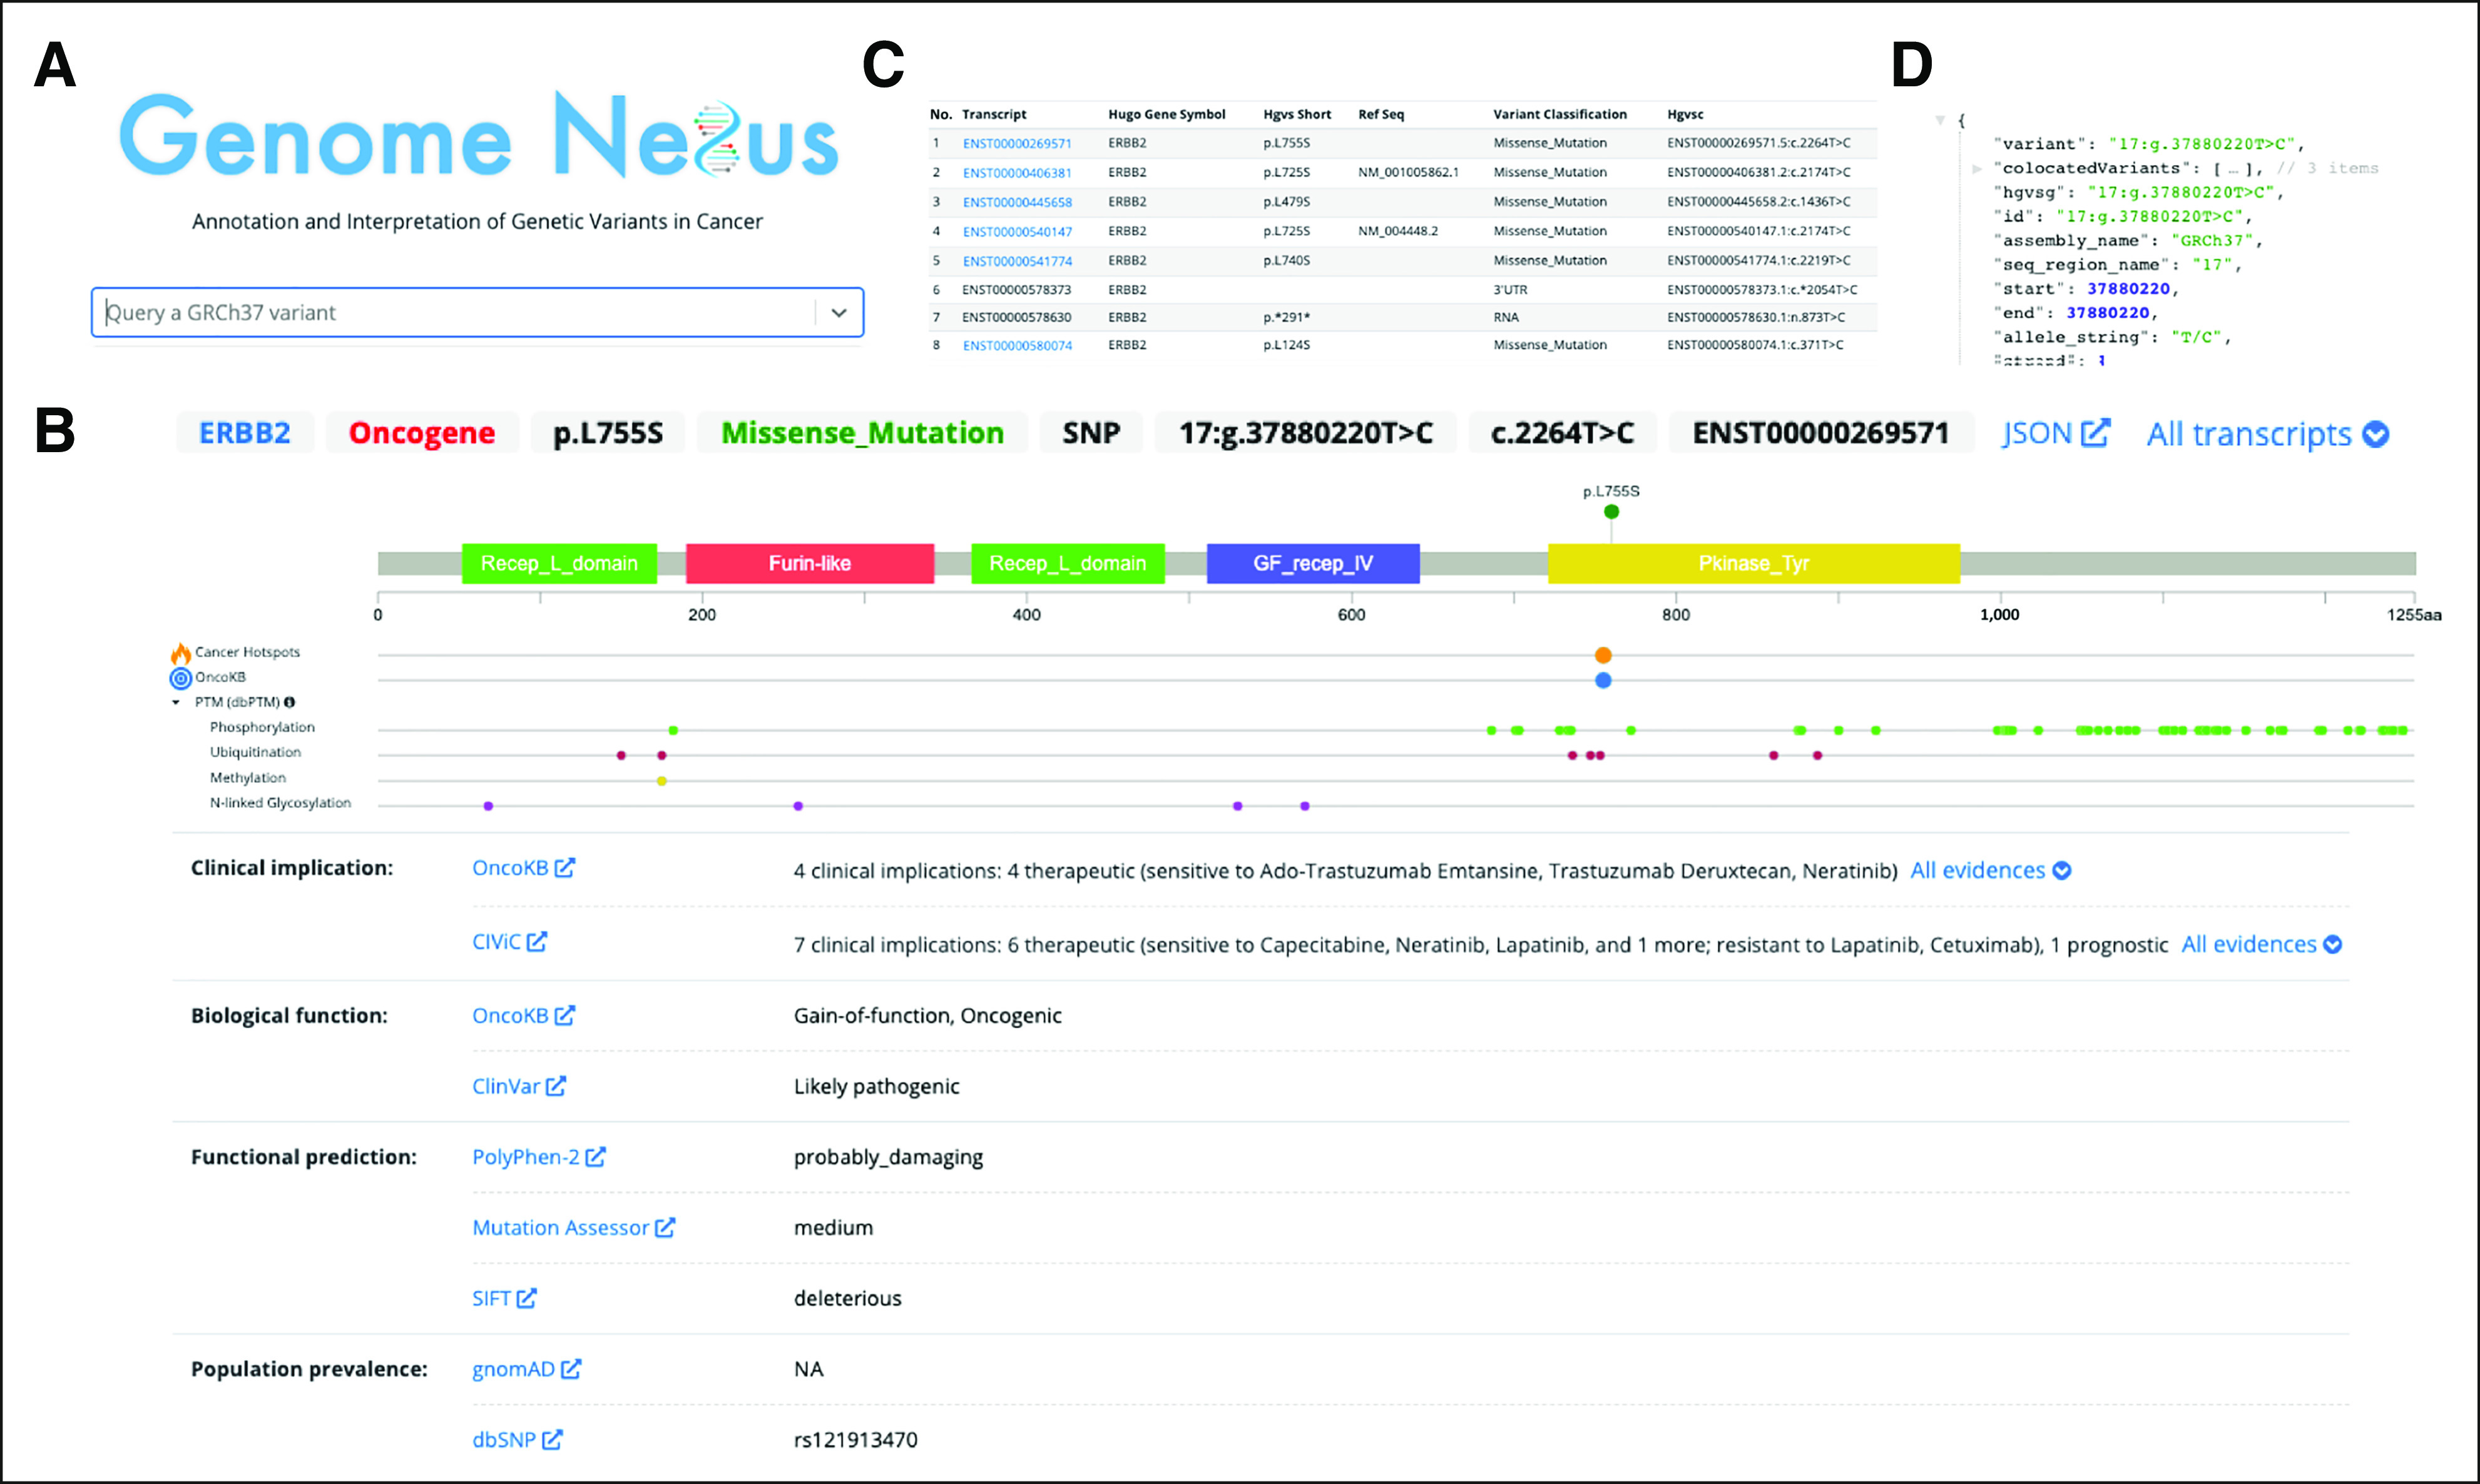Click the yellow Methylation site dot
Screen dimensions: 2480x1484
pyautogui.click(x=661, y=781)
